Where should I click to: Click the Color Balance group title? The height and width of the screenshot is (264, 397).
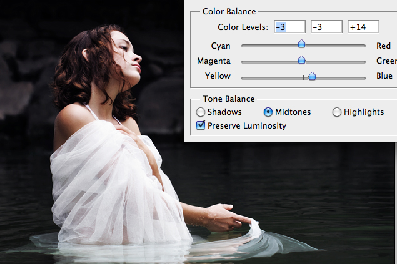pos(229,12)
